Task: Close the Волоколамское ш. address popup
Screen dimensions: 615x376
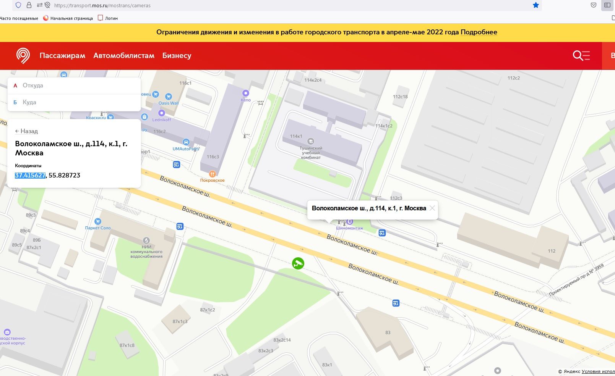Action: (432, 208)
